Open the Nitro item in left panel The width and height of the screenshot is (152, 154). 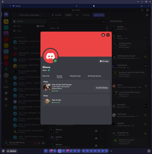(29, 26)
